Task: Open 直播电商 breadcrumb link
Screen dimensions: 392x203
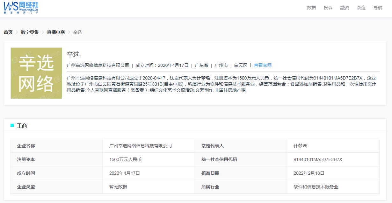Action: tap(56, 32)
